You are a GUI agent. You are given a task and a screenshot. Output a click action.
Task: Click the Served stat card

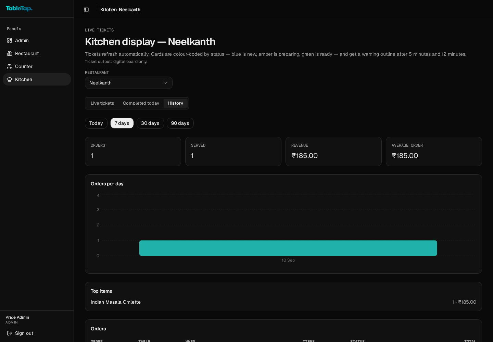pos(233,152)
